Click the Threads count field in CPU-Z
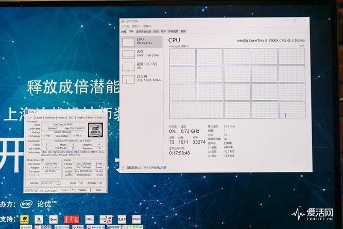The image size is (343, 229). tap(100, 183)
